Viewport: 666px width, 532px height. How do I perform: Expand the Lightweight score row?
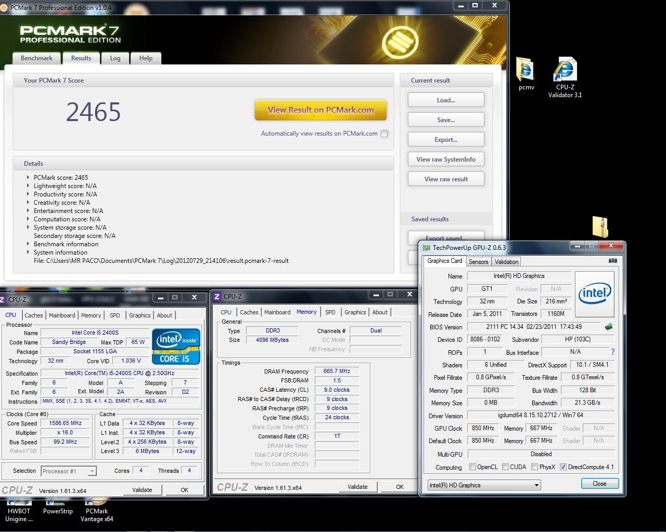28,185
